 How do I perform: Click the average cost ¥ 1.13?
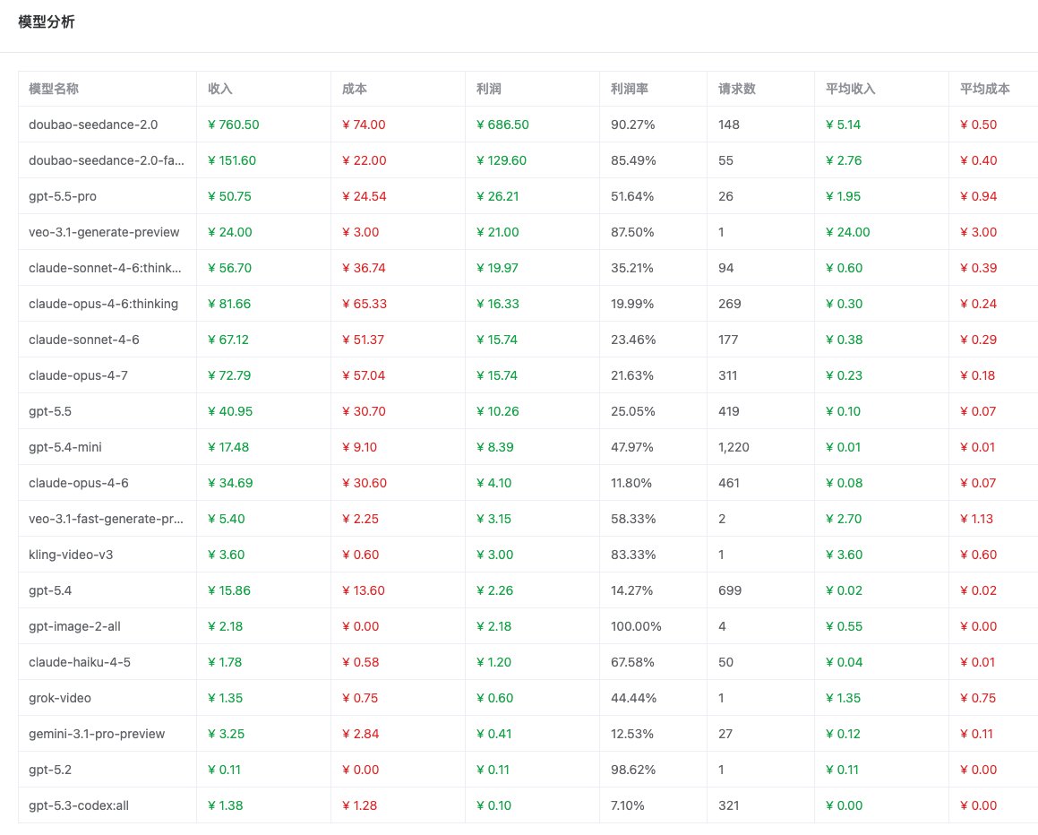click(x=976, y=519)
